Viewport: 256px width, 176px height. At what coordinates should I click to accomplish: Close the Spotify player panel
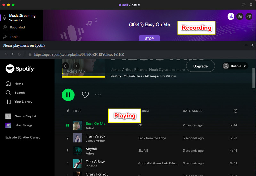252,45
